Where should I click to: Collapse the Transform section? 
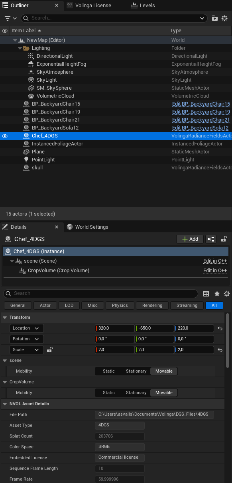(x=5, y=318)
